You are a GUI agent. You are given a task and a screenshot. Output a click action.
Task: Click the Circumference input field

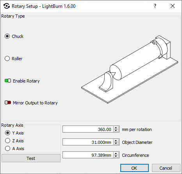coord(88,155)
